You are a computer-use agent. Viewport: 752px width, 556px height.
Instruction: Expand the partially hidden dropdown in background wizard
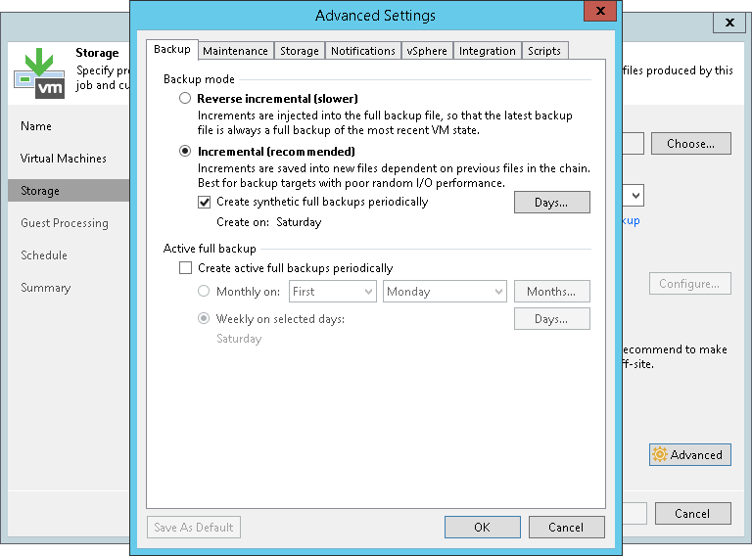coord(634,195)
